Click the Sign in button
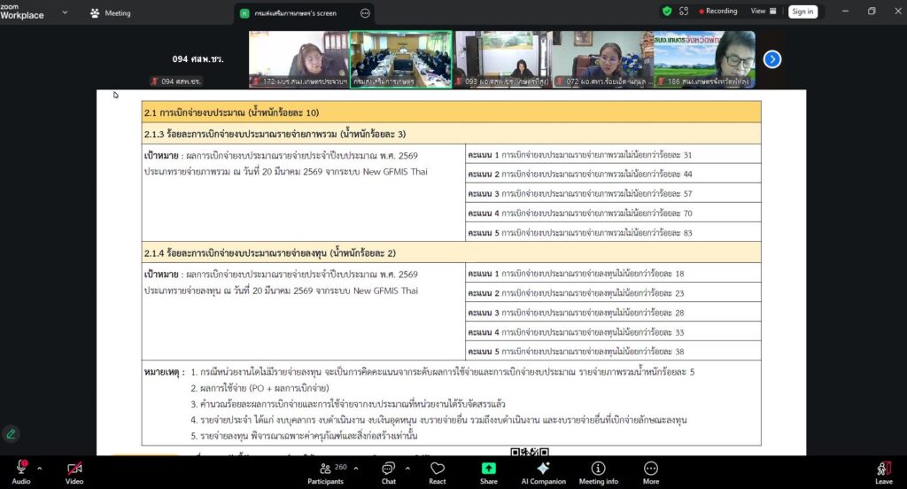907x489 pixels. (x=802, y=12)
